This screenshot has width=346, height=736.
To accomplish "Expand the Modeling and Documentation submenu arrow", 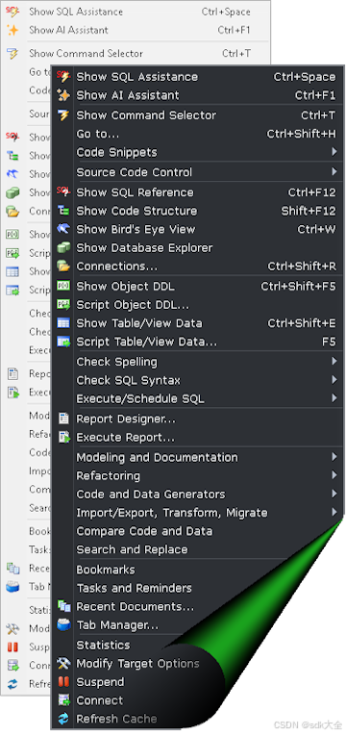I will pyautogui.click(x=334, y=457).
